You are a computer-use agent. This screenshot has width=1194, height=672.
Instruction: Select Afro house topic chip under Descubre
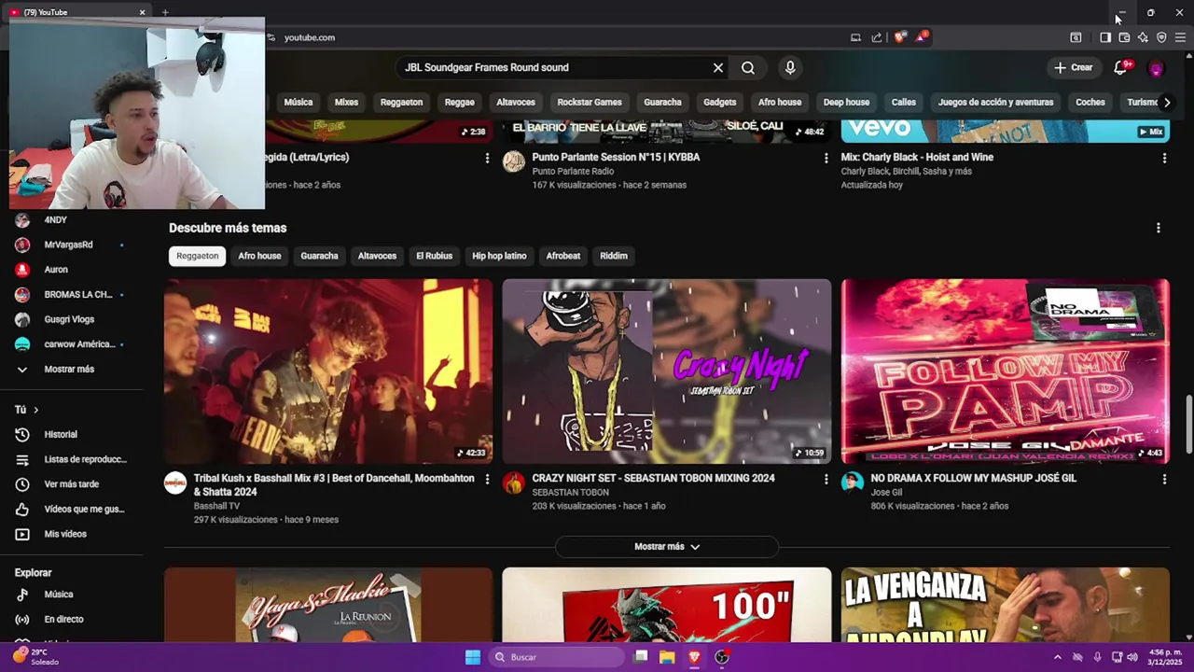[x=259, y=256]
